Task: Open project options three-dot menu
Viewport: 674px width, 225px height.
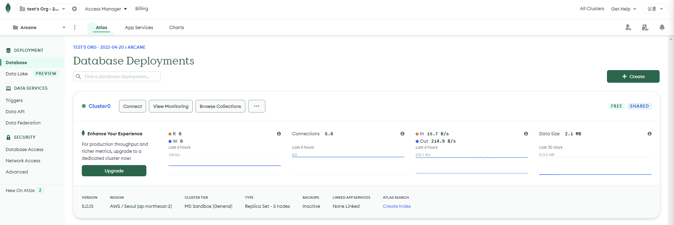Action: pos(75,27)
